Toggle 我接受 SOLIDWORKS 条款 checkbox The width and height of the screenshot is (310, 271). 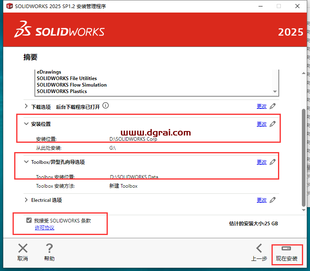29,220
